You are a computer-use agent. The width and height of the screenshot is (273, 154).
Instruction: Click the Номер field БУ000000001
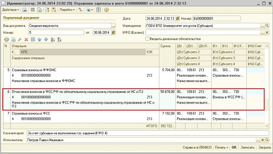[x=217, y=18]
